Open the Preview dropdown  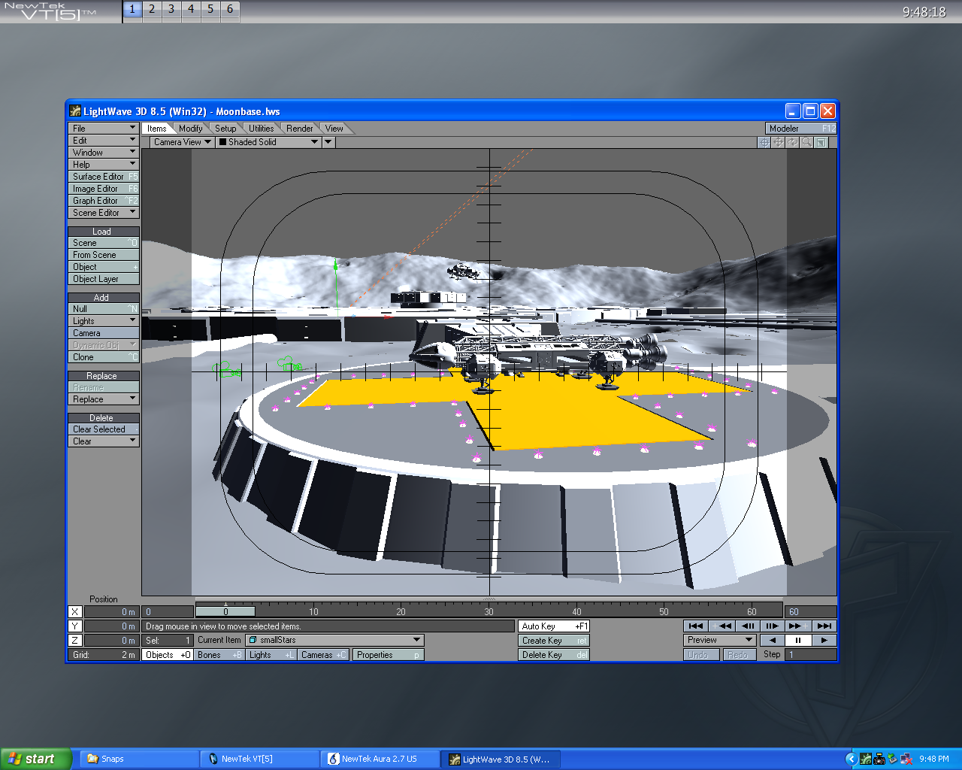click(x=719, y=640)
